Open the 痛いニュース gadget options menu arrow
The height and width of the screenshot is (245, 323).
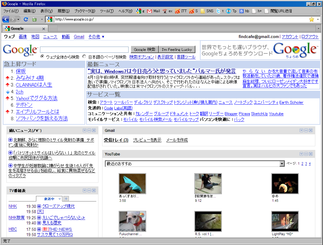[85, 130]
